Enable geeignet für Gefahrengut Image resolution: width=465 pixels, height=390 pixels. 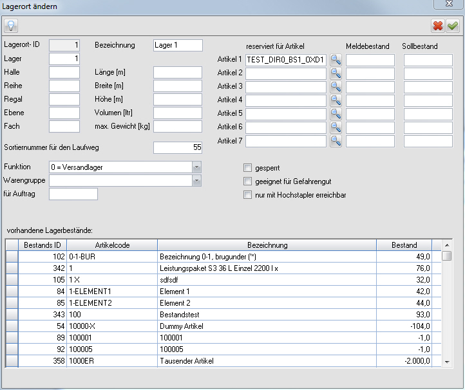click(x=247, y=181)
